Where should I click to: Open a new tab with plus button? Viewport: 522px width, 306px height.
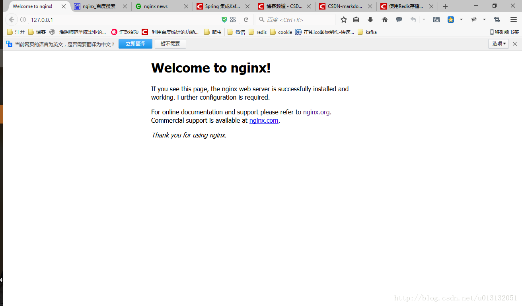point(445,6)
